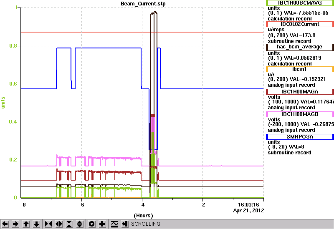Click the Apr 21, 2012 date label
The width and height of the screenshot is (334, 229).
248,211
